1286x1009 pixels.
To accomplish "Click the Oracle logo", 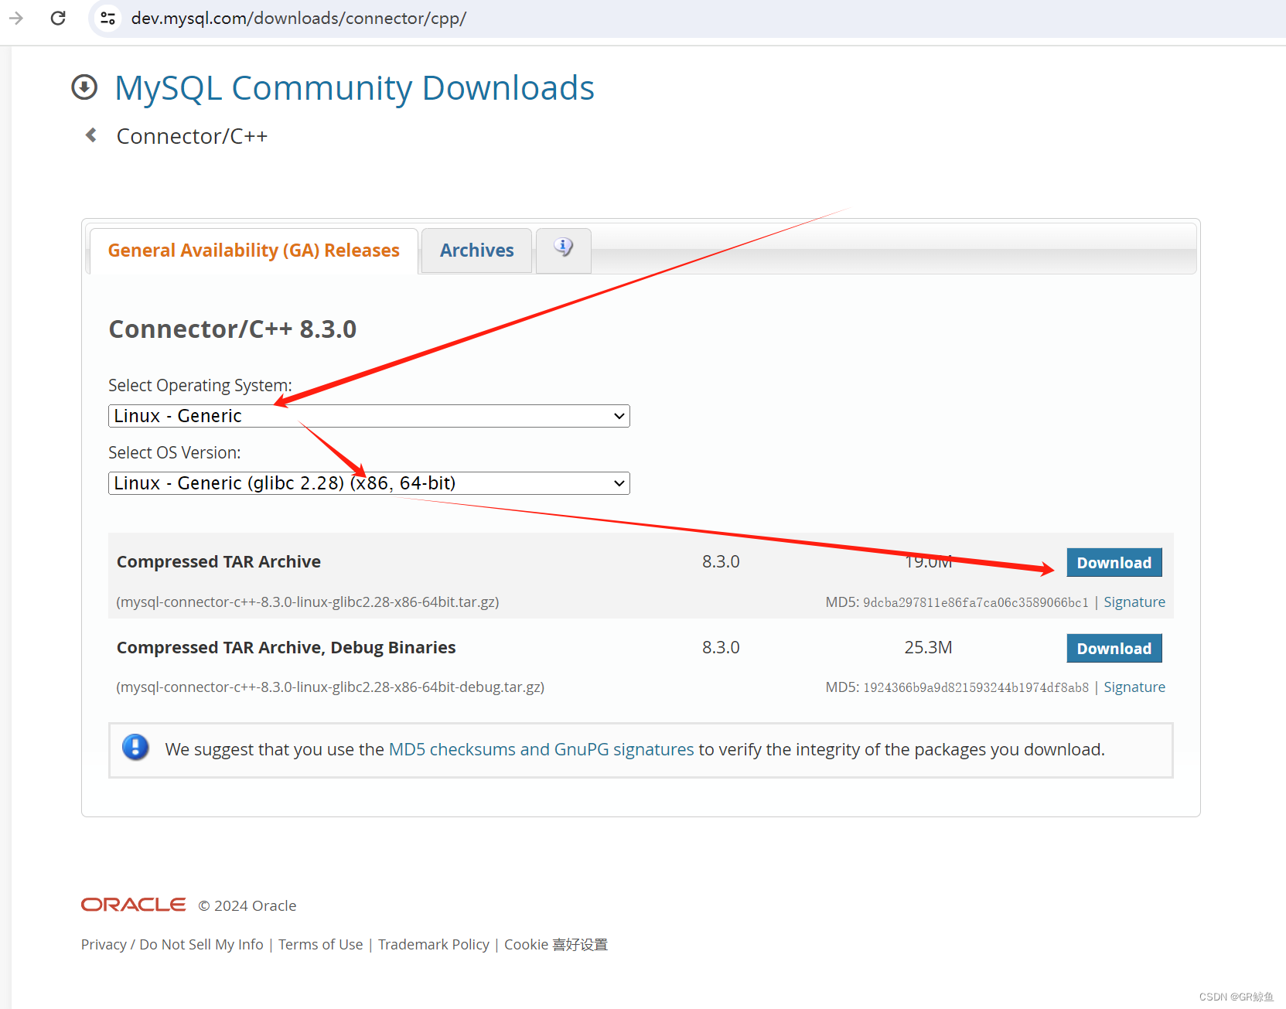I will click(134, 905).
